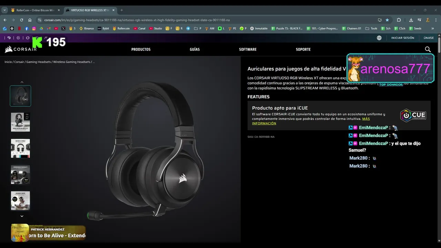Select the third product thumbnail
The height and width of the screenshot is (248, 441).
click(20, 148)
